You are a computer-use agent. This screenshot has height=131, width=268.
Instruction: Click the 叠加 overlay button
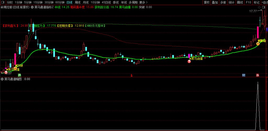click(x=215, y=2)
